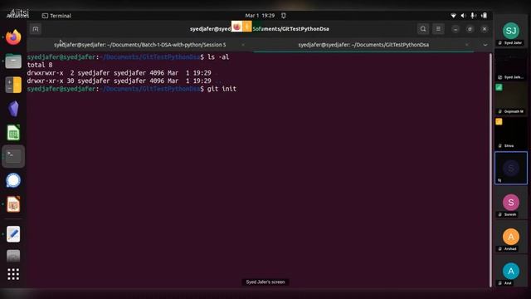531x299 pixels.
Task: Click the notification bell next to clock
Action: tap(284, 16)
